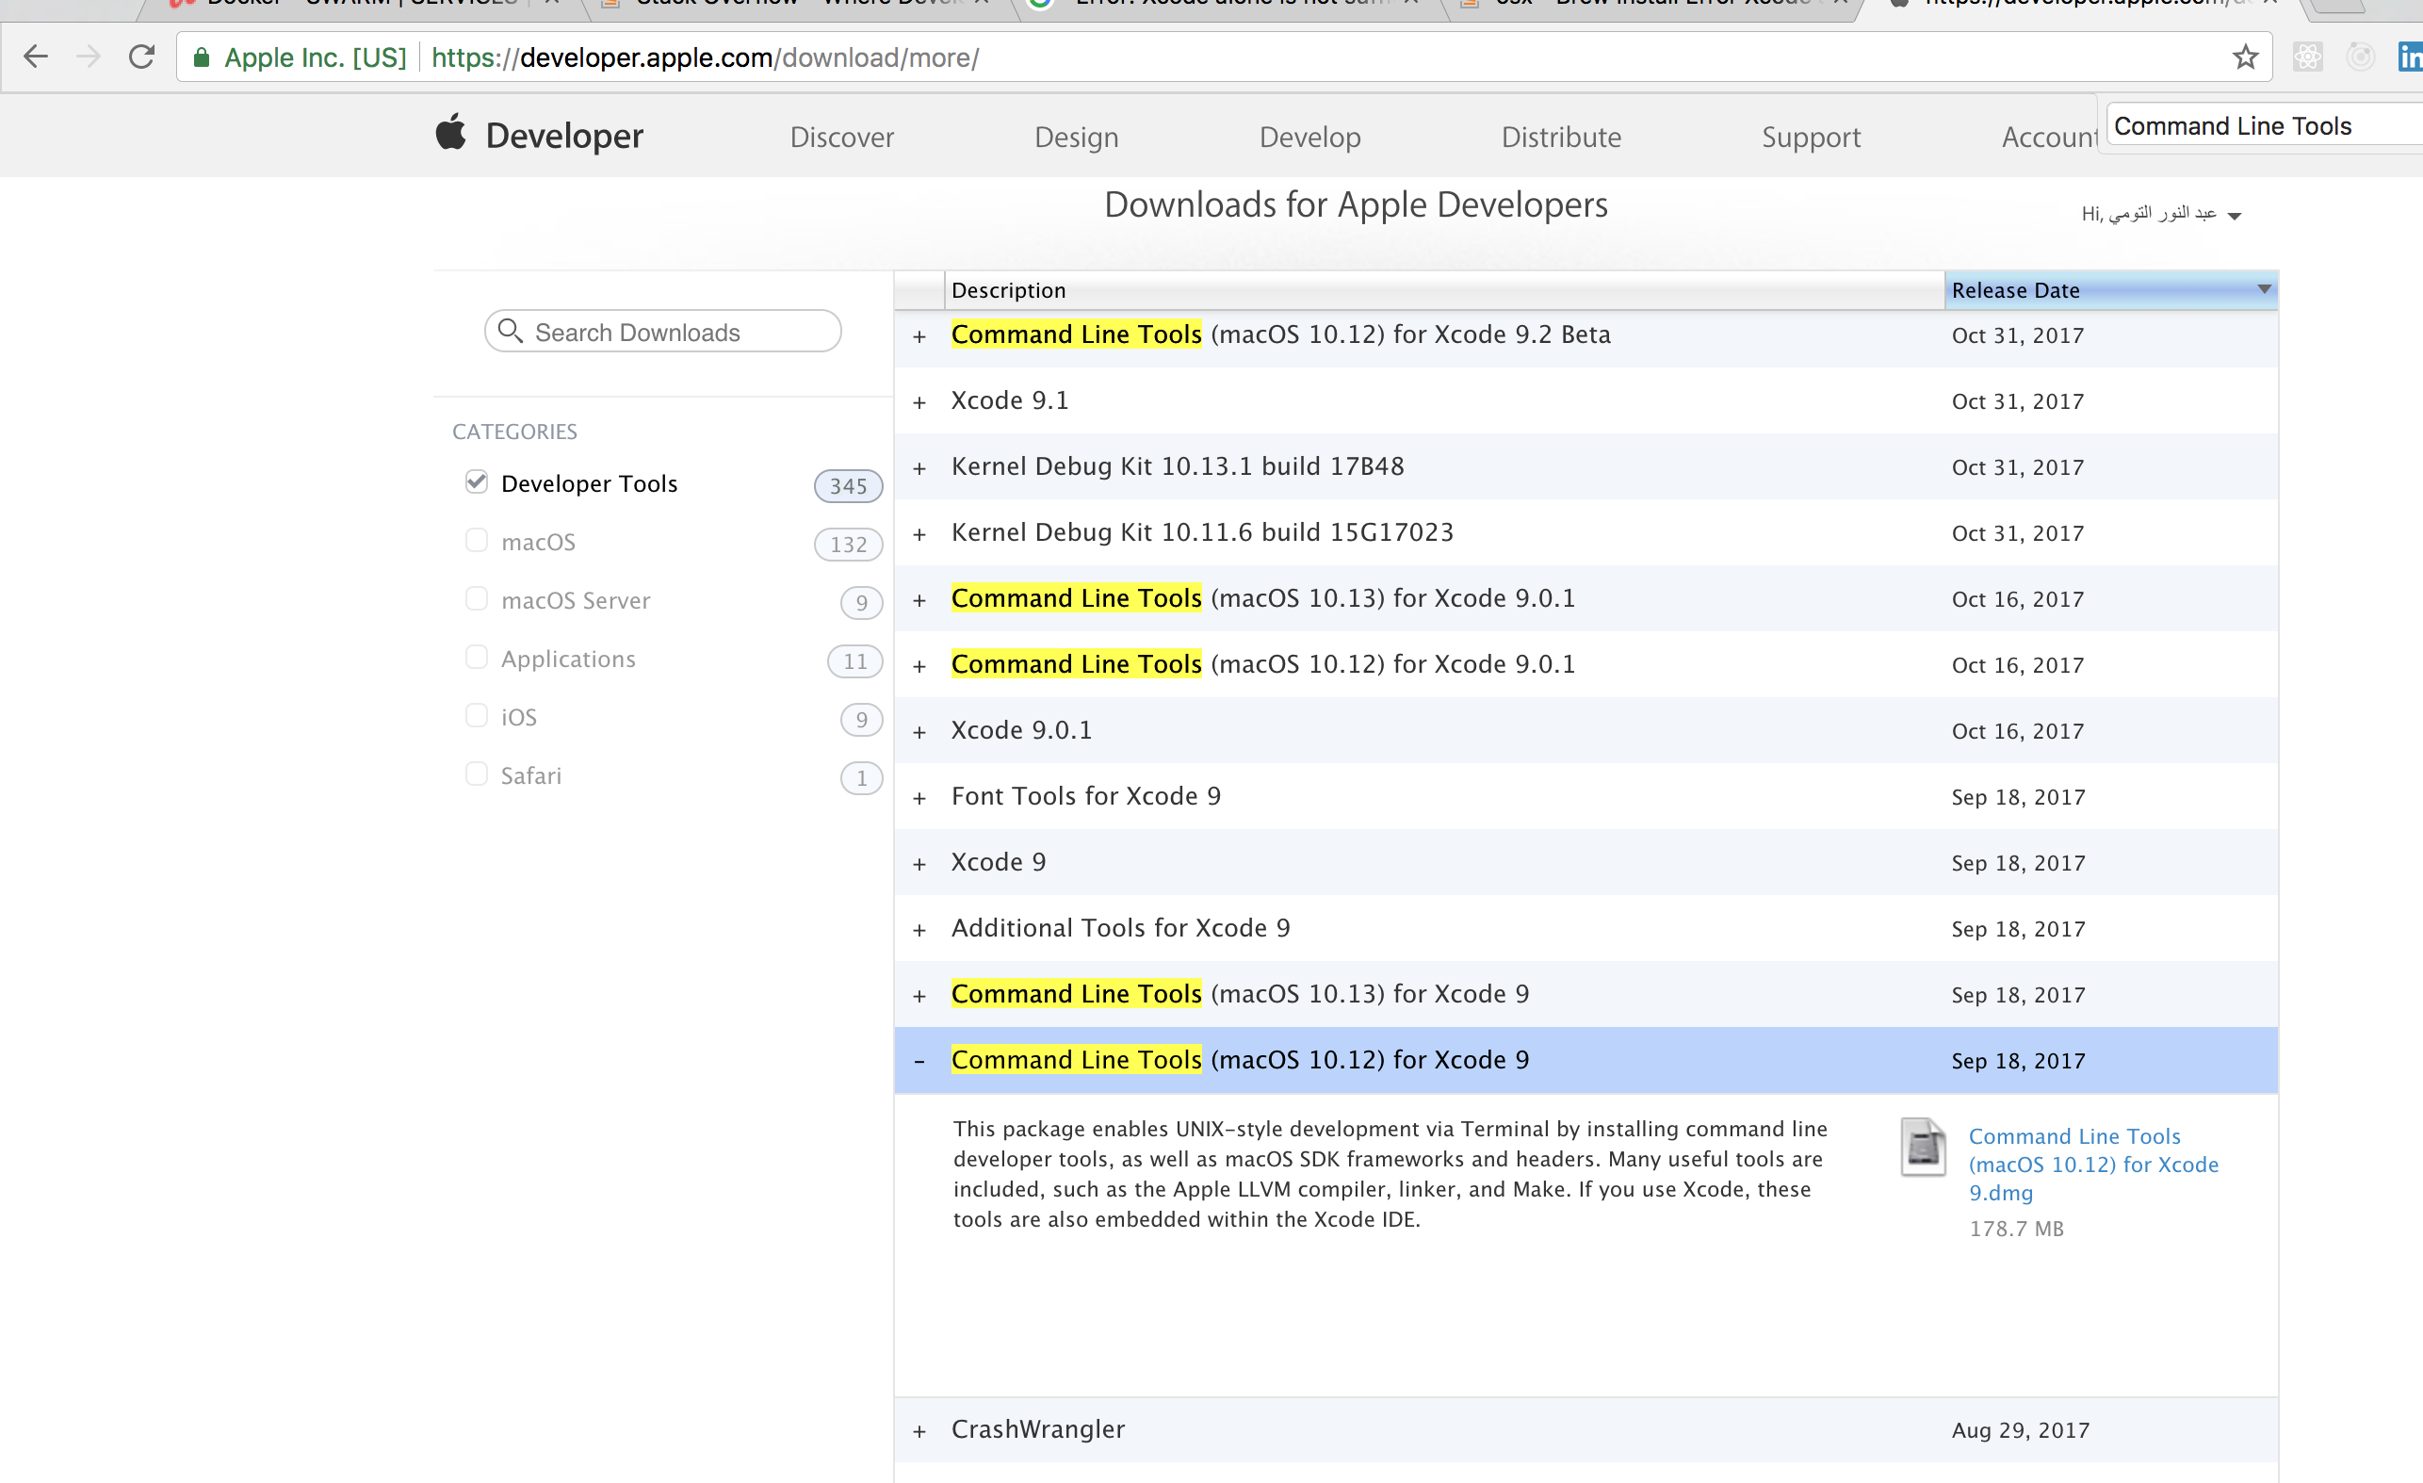Click the Font Tools for Xcode 9 title

tap(1085, 795)
